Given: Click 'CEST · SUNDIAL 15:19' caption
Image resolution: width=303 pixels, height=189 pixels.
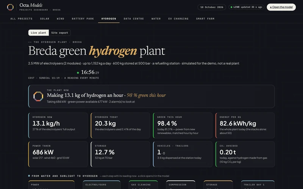Looking at the screenshot, I should [63, 78].
